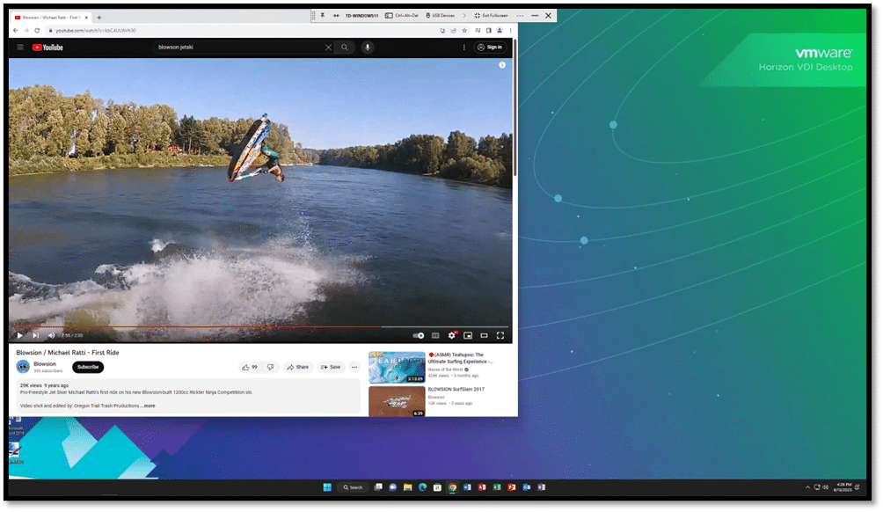This screenshot has width=883, height=512.
Task: Open the Chrome three-dot menu
Action: point(511,31)
